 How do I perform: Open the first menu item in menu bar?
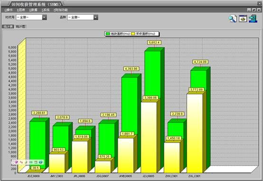pos(9,10)
